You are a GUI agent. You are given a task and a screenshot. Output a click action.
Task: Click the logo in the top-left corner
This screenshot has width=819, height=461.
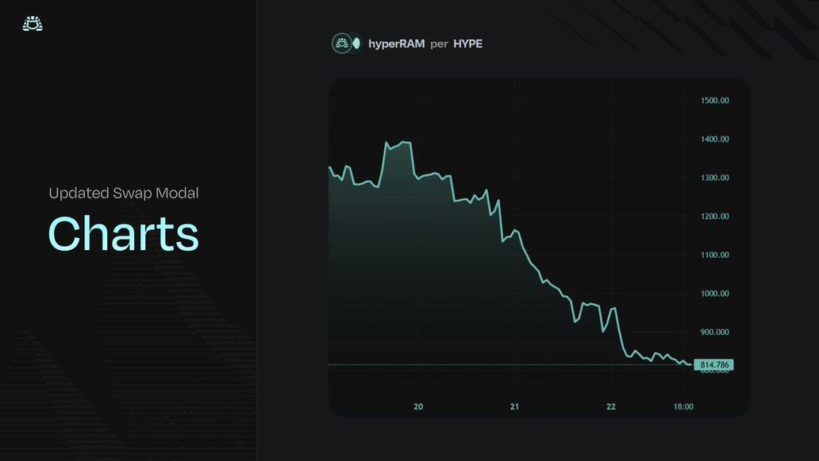33,24
